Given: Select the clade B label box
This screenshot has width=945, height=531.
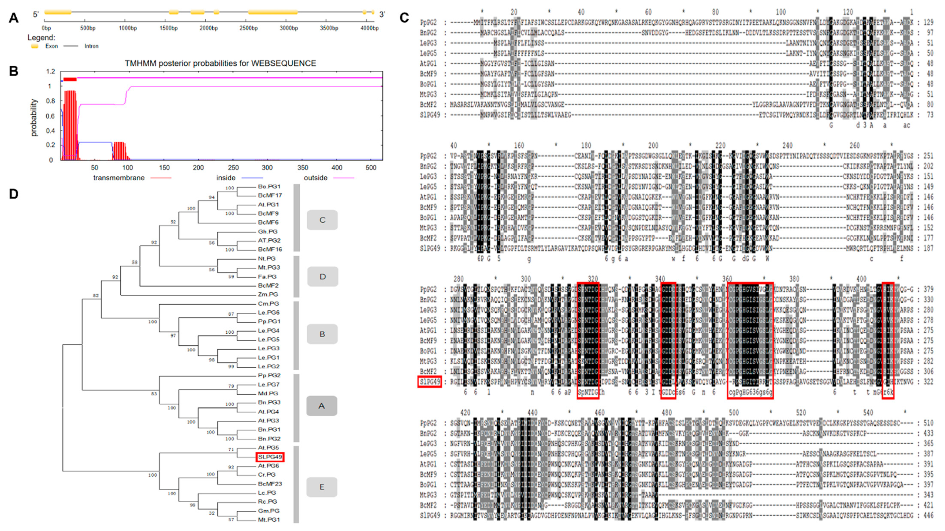Looking at the screenshot, I should [x=322, y=334].
